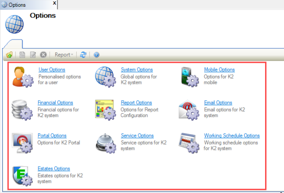Click the home/up toolbar icon

[x=9, y=55]
